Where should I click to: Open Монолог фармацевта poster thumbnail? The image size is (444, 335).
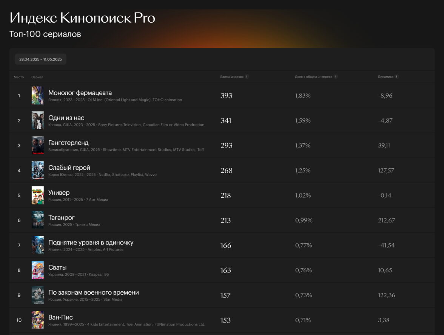[x=38, y=95]
